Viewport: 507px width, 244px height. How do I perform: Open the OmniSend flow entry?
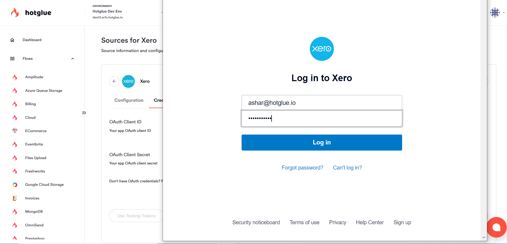pos(34,225)
